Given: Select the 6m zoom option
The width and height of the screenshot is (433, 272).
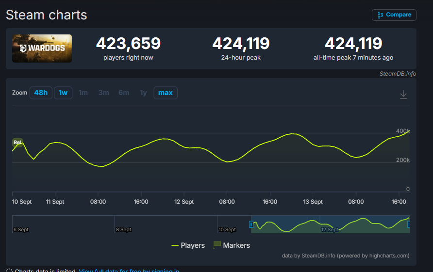Looking at the screenshot, I should (x=124, y=93).
